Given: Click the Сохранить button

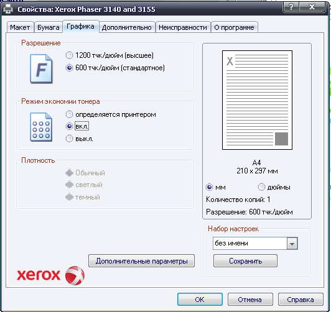Looking at the screenshot, I should pos(245,261).
